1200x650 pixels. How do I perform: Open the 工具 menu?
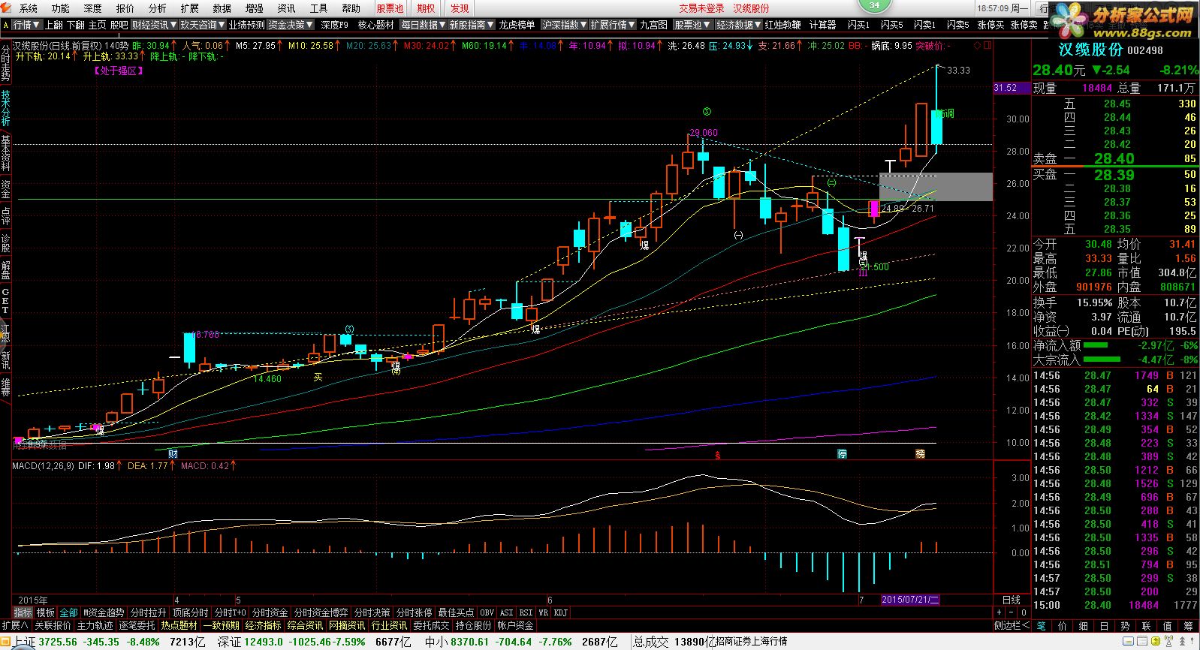[x=318, y=8]
